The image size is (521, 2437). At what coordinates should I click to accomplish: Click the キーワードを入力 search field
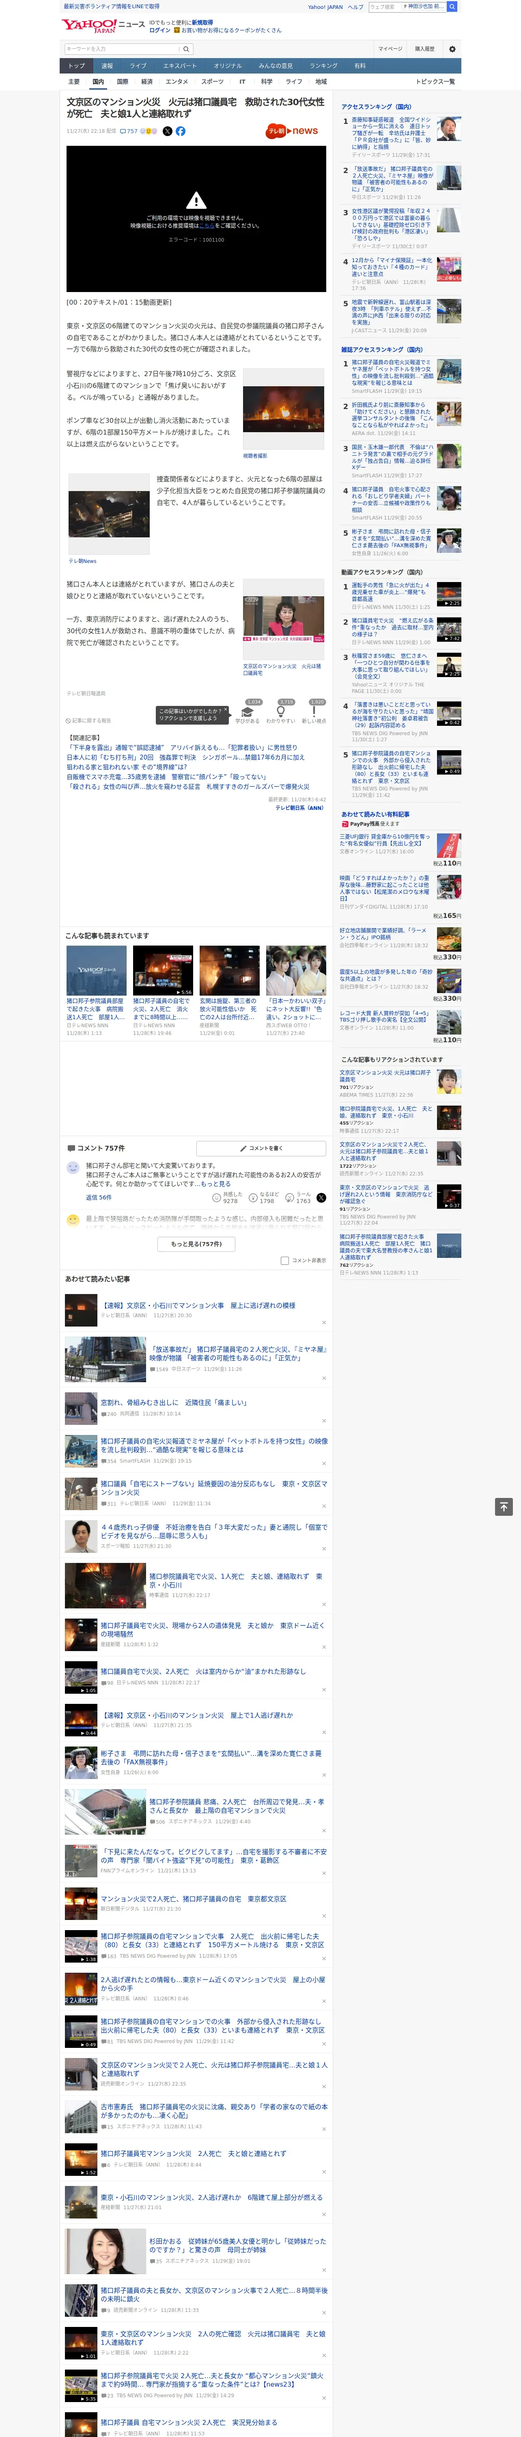tap(122, 48)
